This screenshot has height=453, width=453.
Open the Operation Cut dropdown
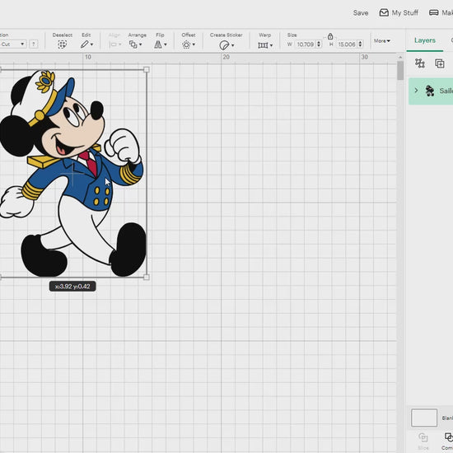(12, 44)
